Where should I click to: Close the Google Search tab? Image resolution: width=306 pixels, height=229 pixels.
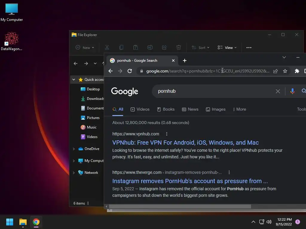(x=173, y=61)
